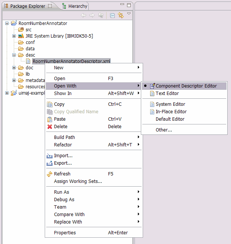Open the Package Explorer view menu arrow

click(x=129, y=14)
